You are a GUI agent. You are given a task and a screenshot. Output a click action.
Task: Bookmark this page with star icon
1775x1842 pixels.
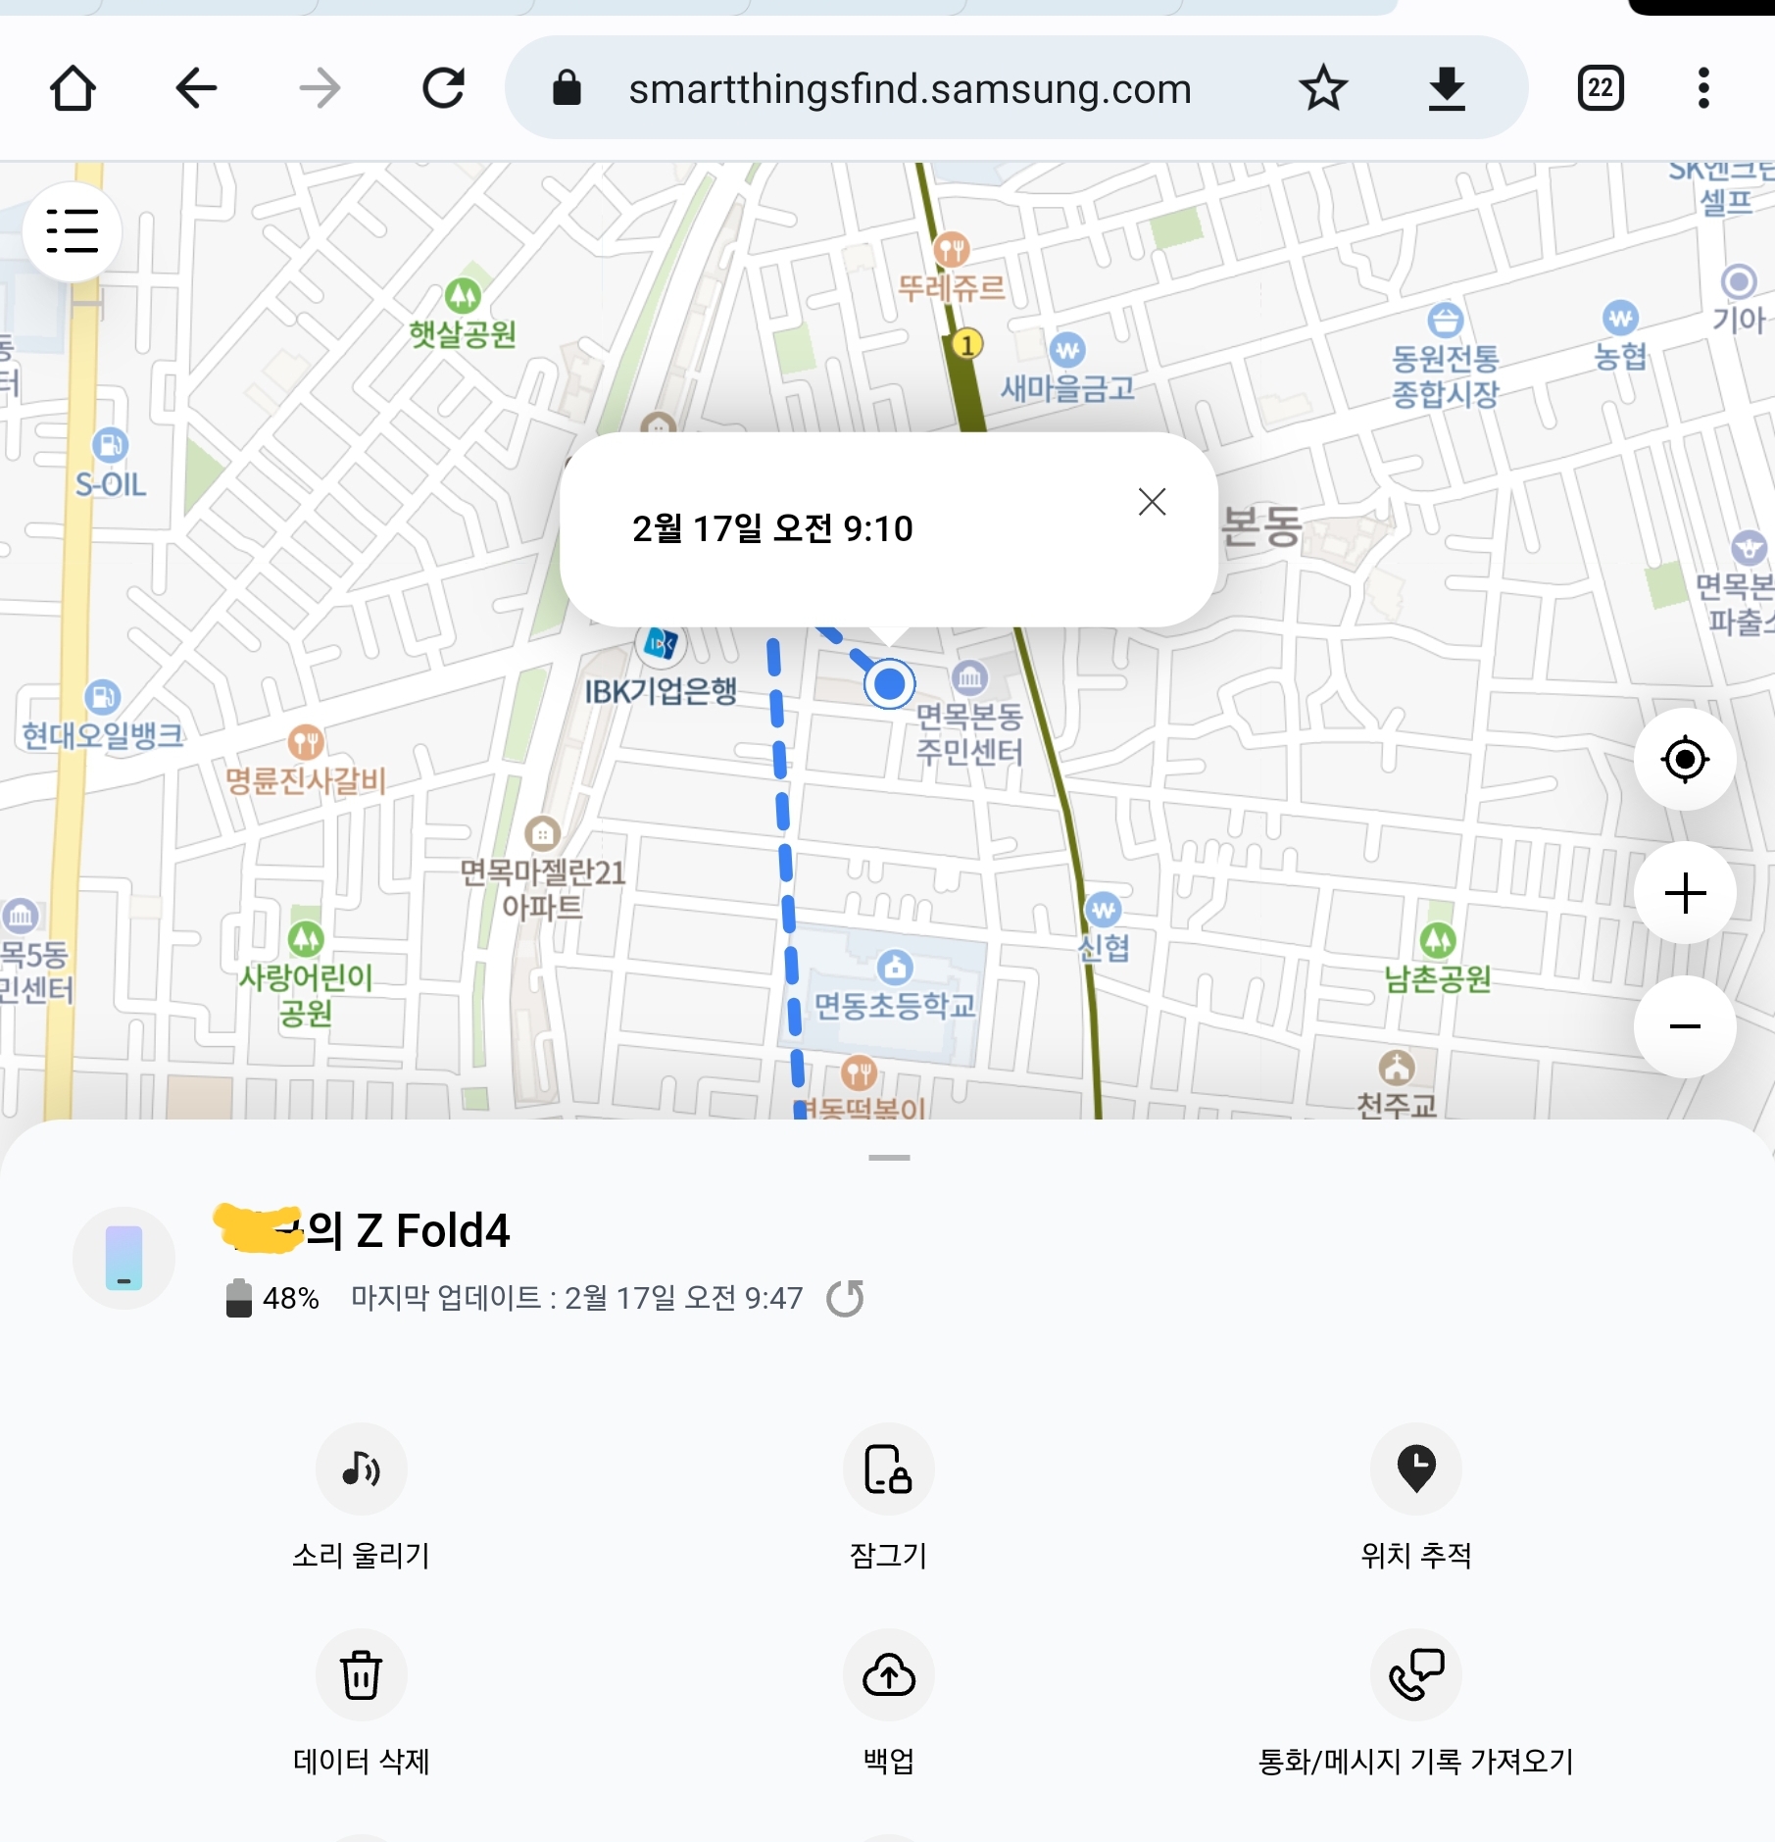(x=1323, y=88)
